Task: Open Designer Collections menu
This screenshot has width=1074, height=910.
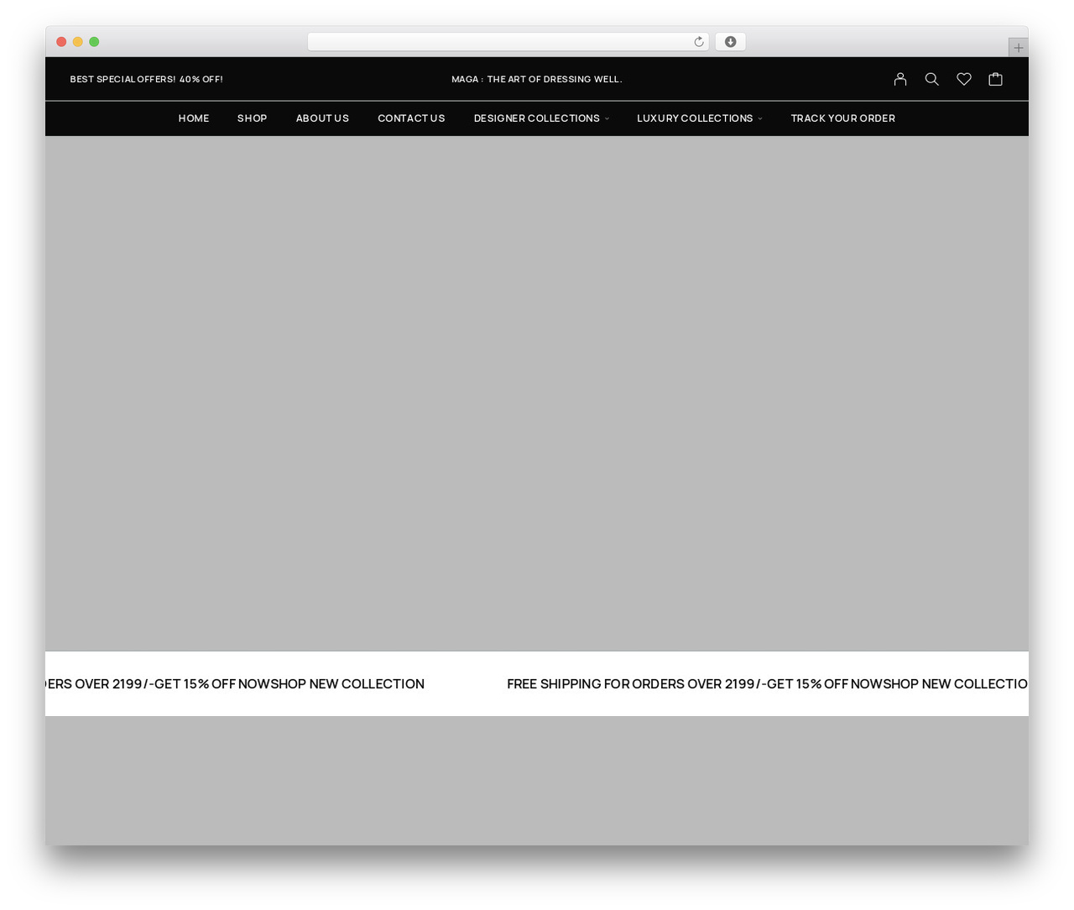Action: coord(537,118)
